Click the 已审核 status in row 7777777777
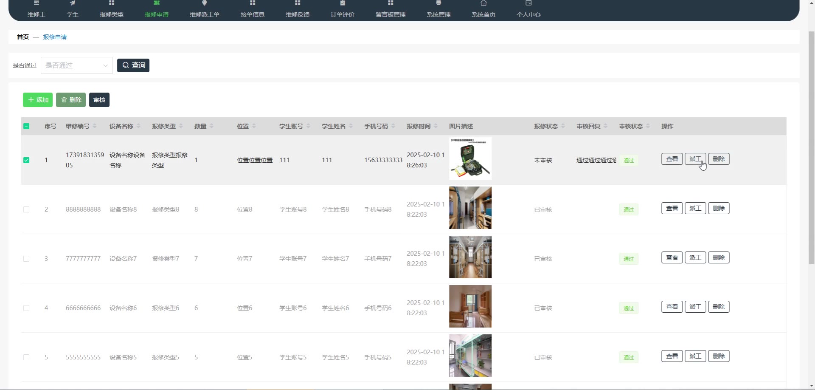This screenshot has height=390, width=815. [543, 259]
